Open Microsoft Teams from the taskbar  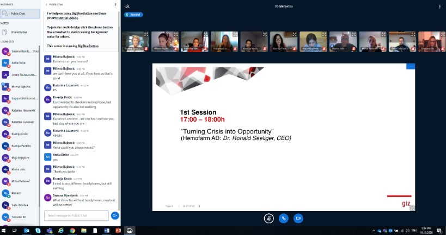49,231
